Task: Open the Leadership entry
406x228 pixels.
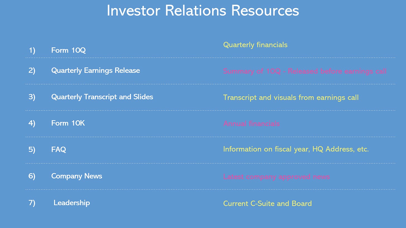Action: coord(72,203)
